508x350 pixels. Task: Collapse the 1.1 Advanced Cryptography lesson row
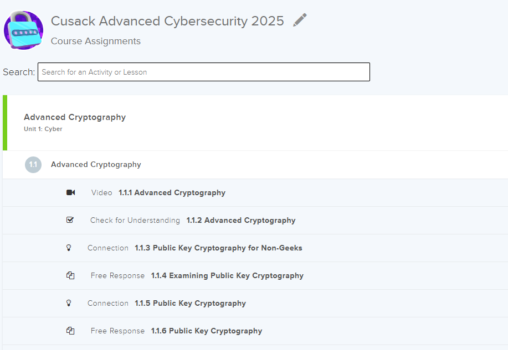[x=96, y=165]
